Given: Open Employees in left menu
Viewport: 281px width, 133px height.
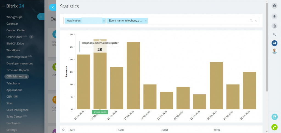Looking at the screenshot, I should (13, 123).
